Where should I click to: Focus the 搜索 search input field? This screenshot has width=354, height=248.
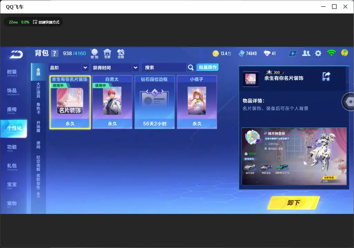[x=164, y=68]
